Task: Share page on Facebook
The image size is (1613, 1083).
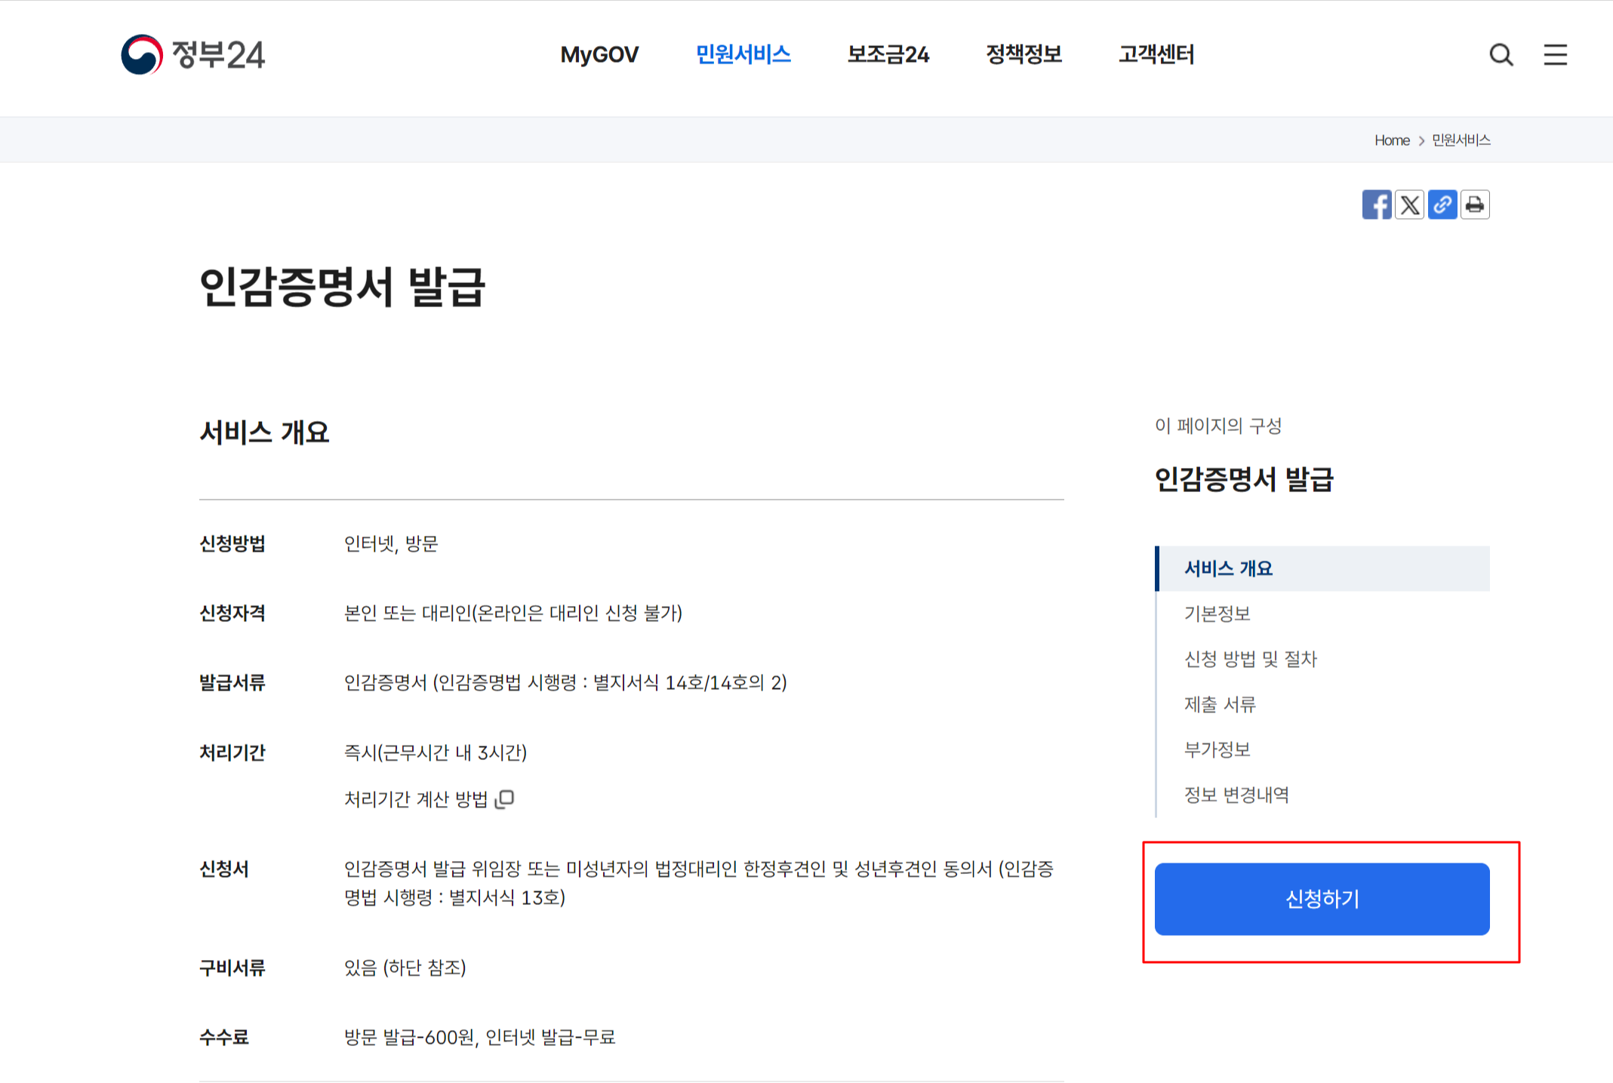Action: click(1376, 205)
